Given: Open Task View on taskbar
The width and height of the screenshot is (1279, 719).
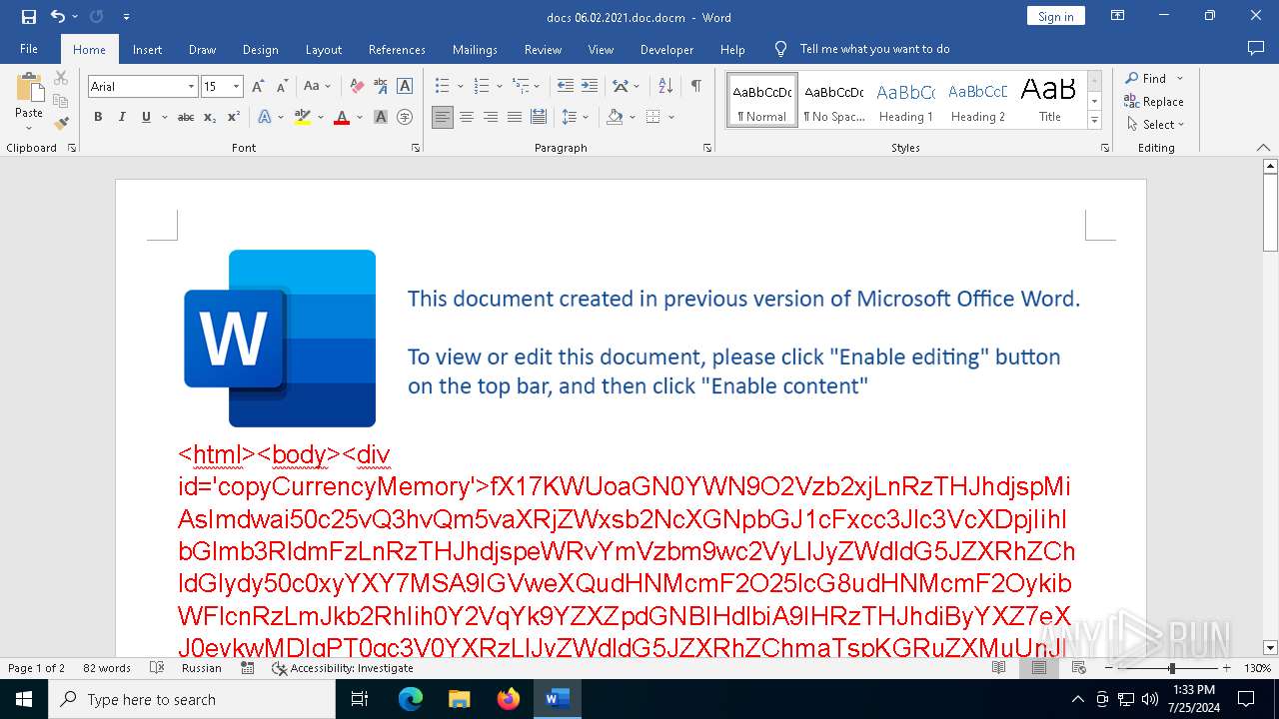Looking at the screenshot, I should pos(360,699).
